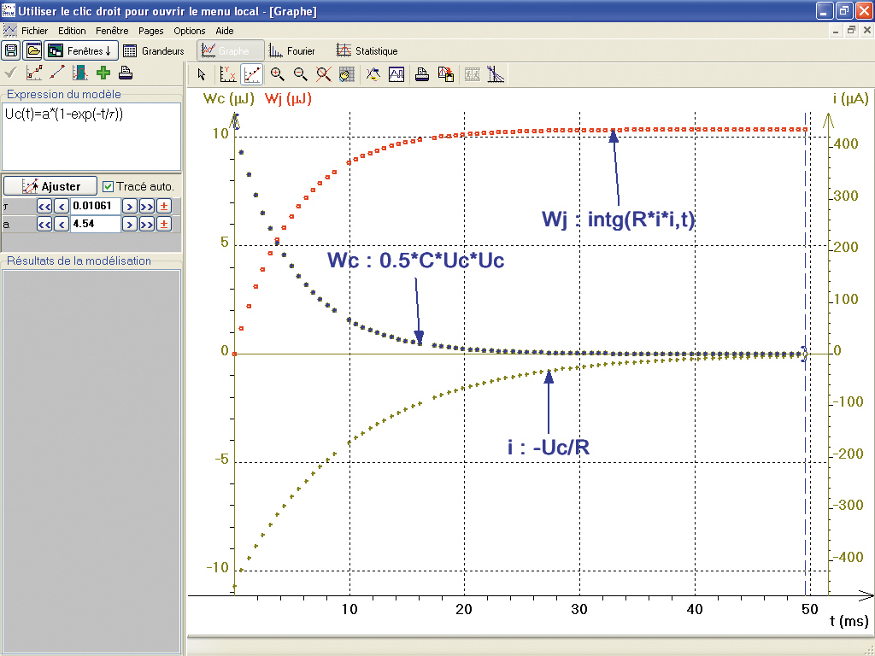Click the << button for parameter a
This screenshot has width=875, height=656.
pyautogui.click(x=44, y=225)
